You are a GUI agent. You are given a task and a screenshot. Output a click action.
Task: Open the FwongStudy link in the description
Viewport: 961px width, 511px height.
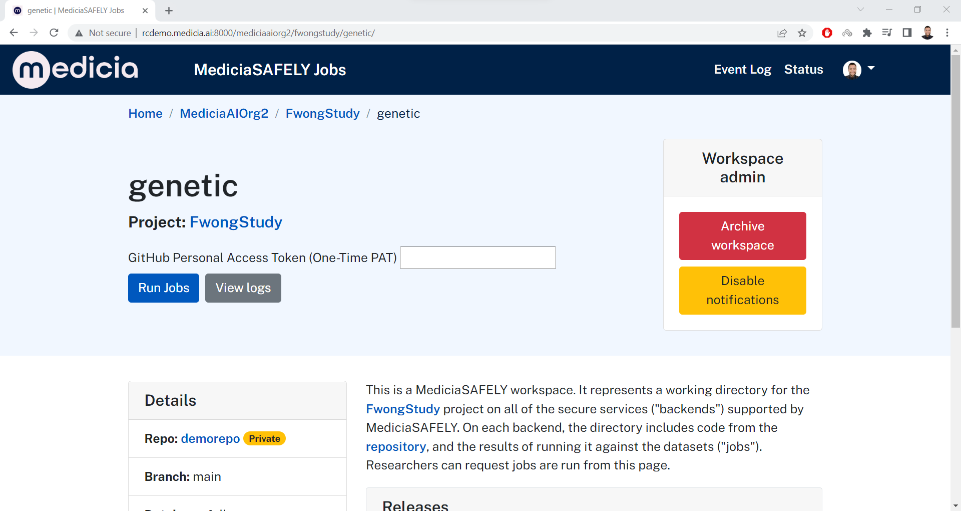403,409
